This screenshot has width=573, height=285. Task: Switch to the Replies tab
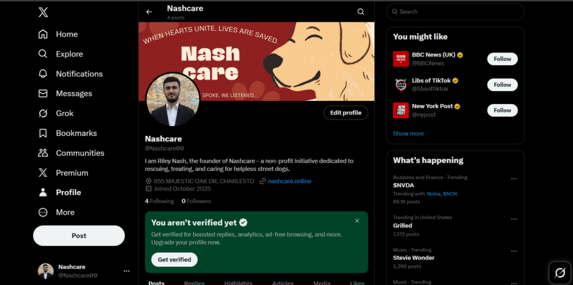pos(194,283)
